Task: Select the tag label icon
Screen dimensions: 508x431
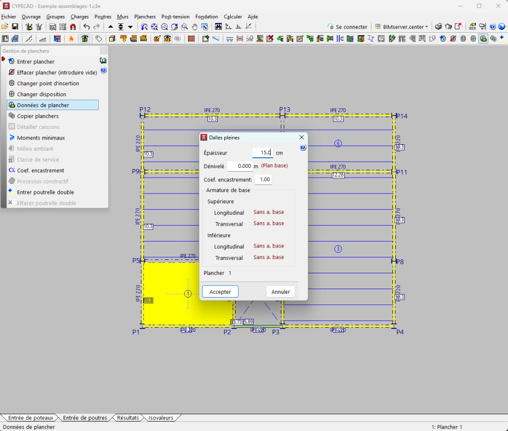Action: coord(99,39)
